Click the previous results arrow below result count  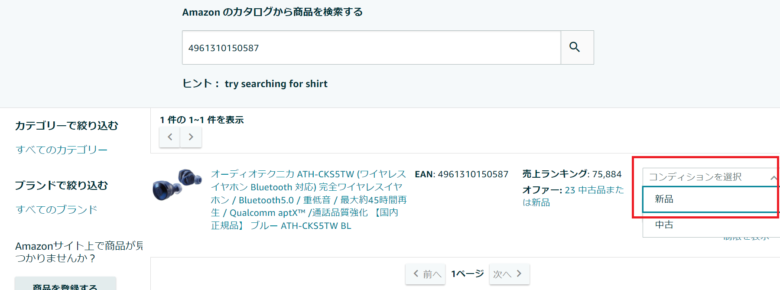point(170,137)
